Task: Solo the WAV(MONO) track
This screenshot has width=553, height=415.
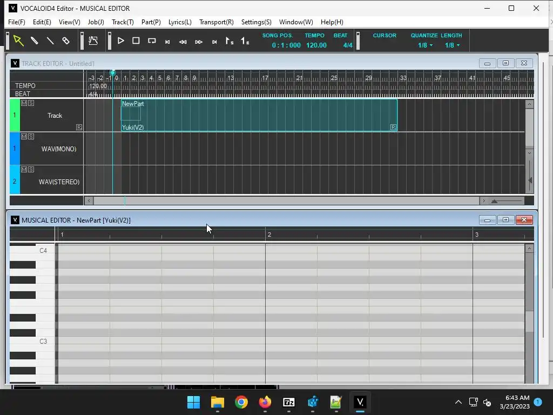Action: point(31,137)
